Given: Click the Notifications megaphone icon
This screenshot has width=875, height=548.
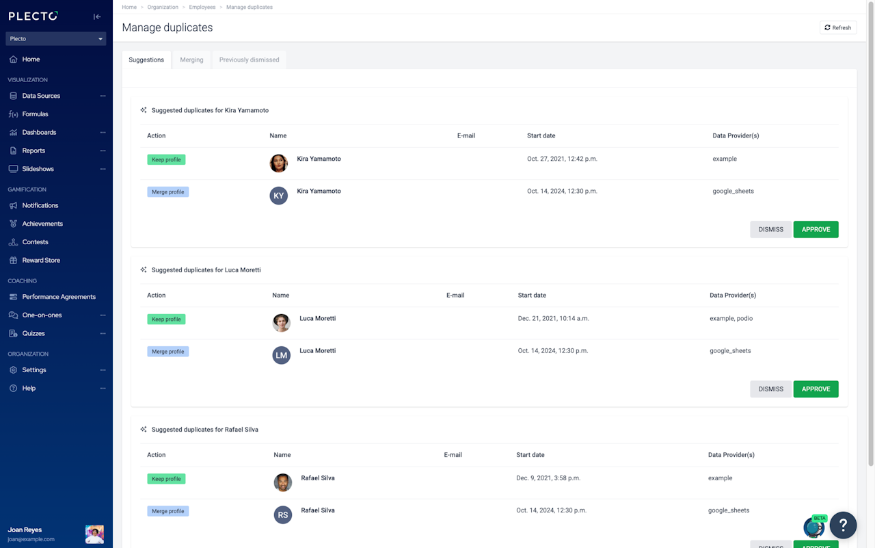Looking at the screenshot, I should 13,206.
